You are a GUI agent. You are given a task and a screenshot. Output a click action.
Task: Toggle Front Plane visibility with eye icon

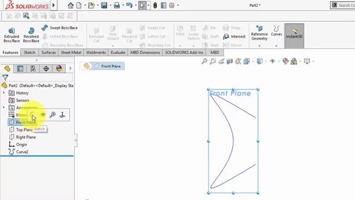tap(43, 115)
